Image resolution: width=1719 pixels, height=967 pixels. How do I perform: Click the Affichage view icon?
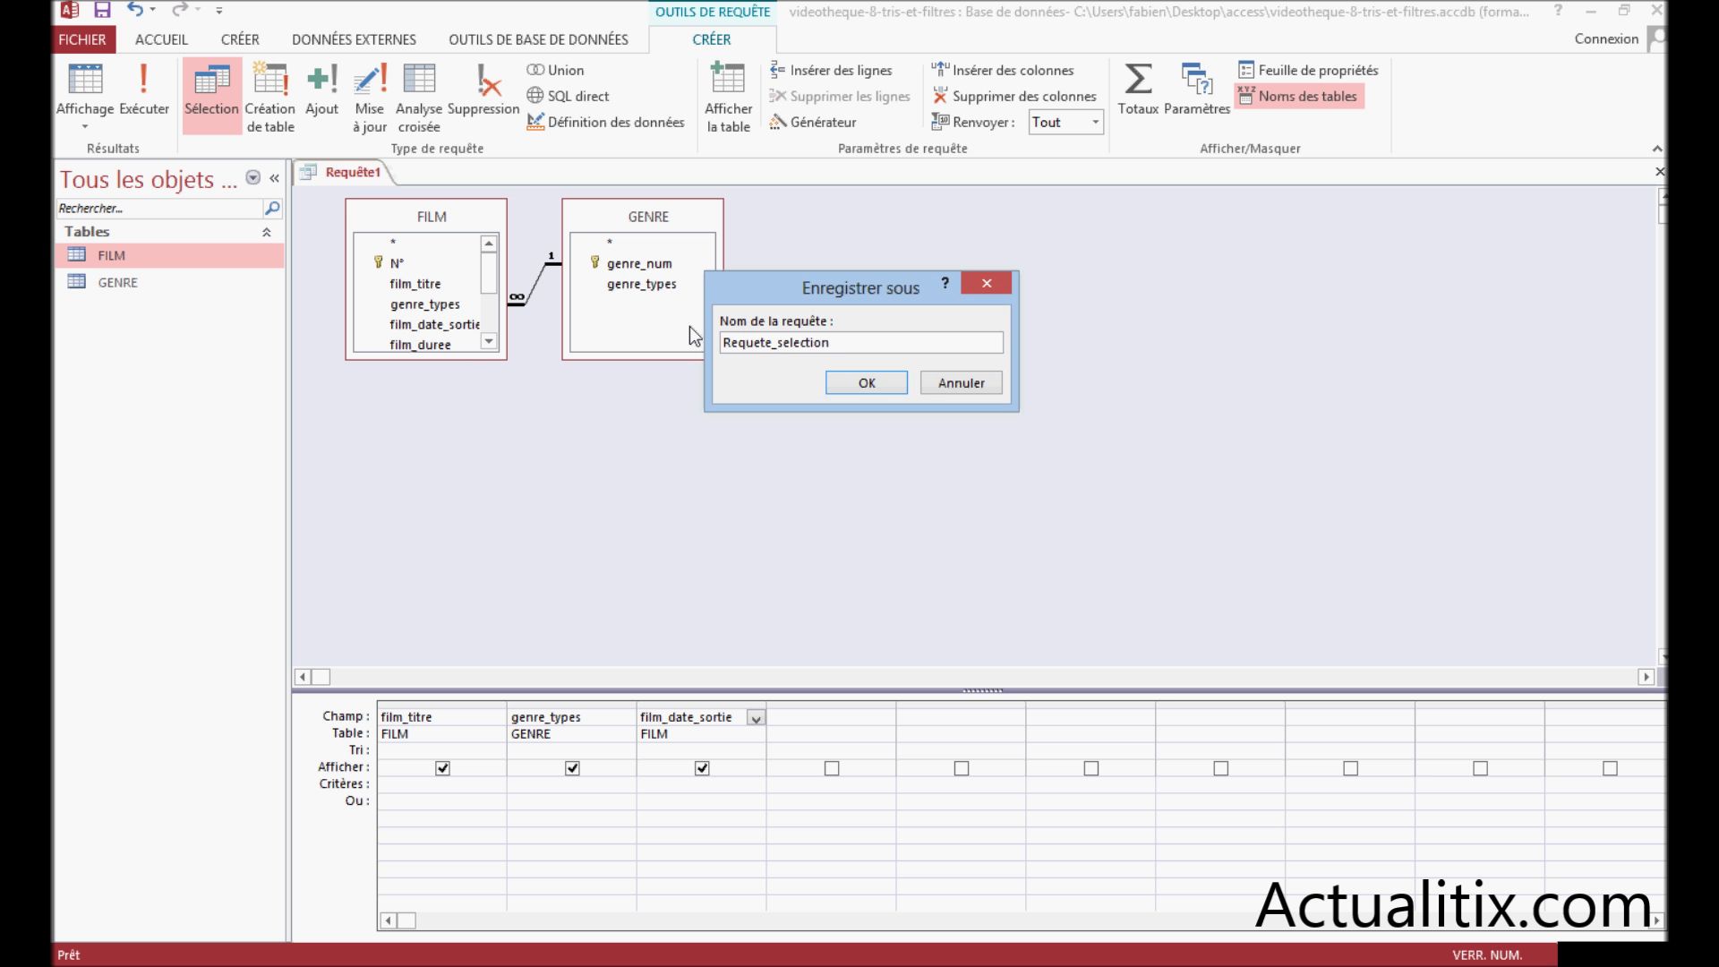click(x=85, y=79)
